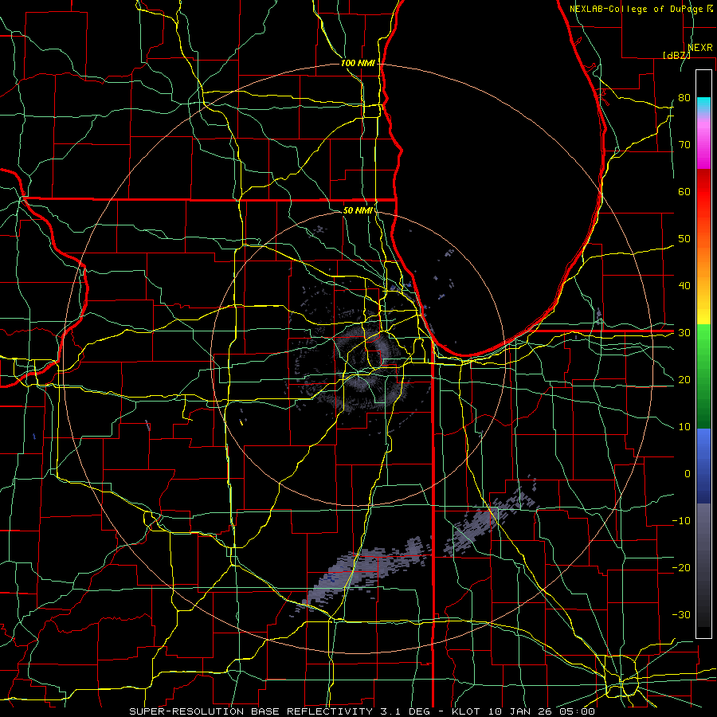Click SUPER-RESOLUTION BASE REFLECTIVITY caption text
This screenshot has width=717, height=717.
point(251,711)
